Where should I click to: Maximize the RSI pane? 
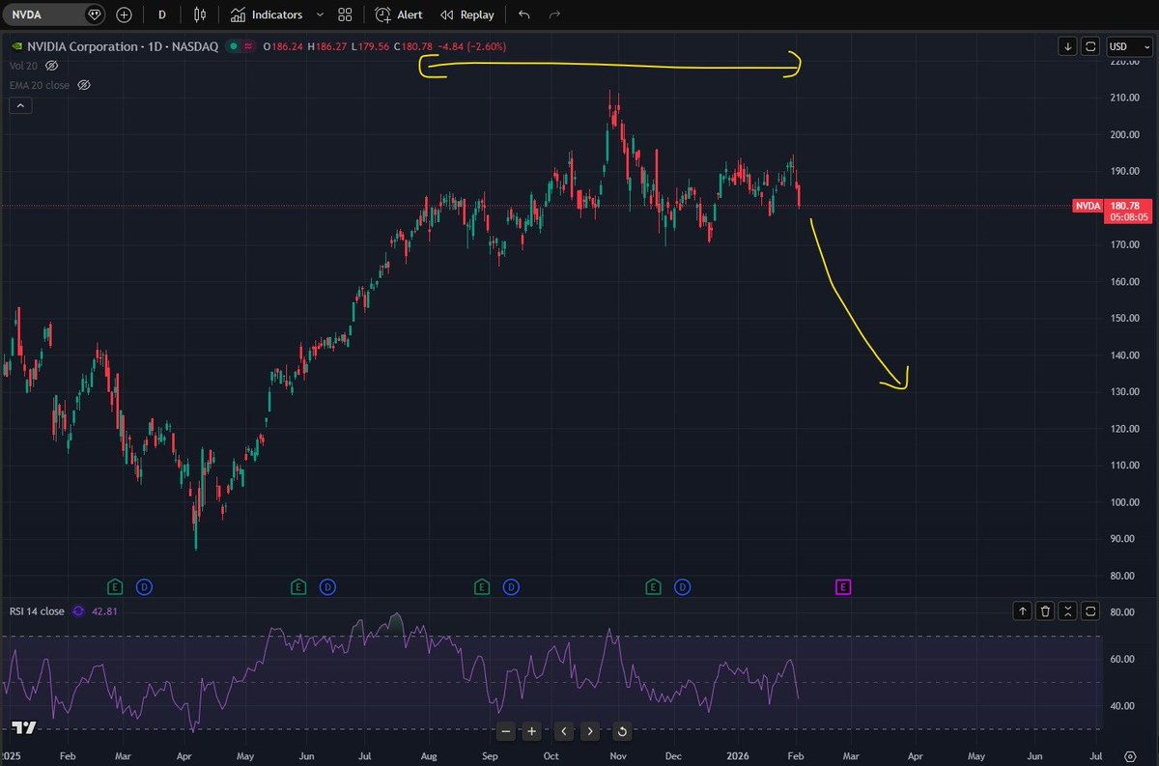(x=1089, y=610)
